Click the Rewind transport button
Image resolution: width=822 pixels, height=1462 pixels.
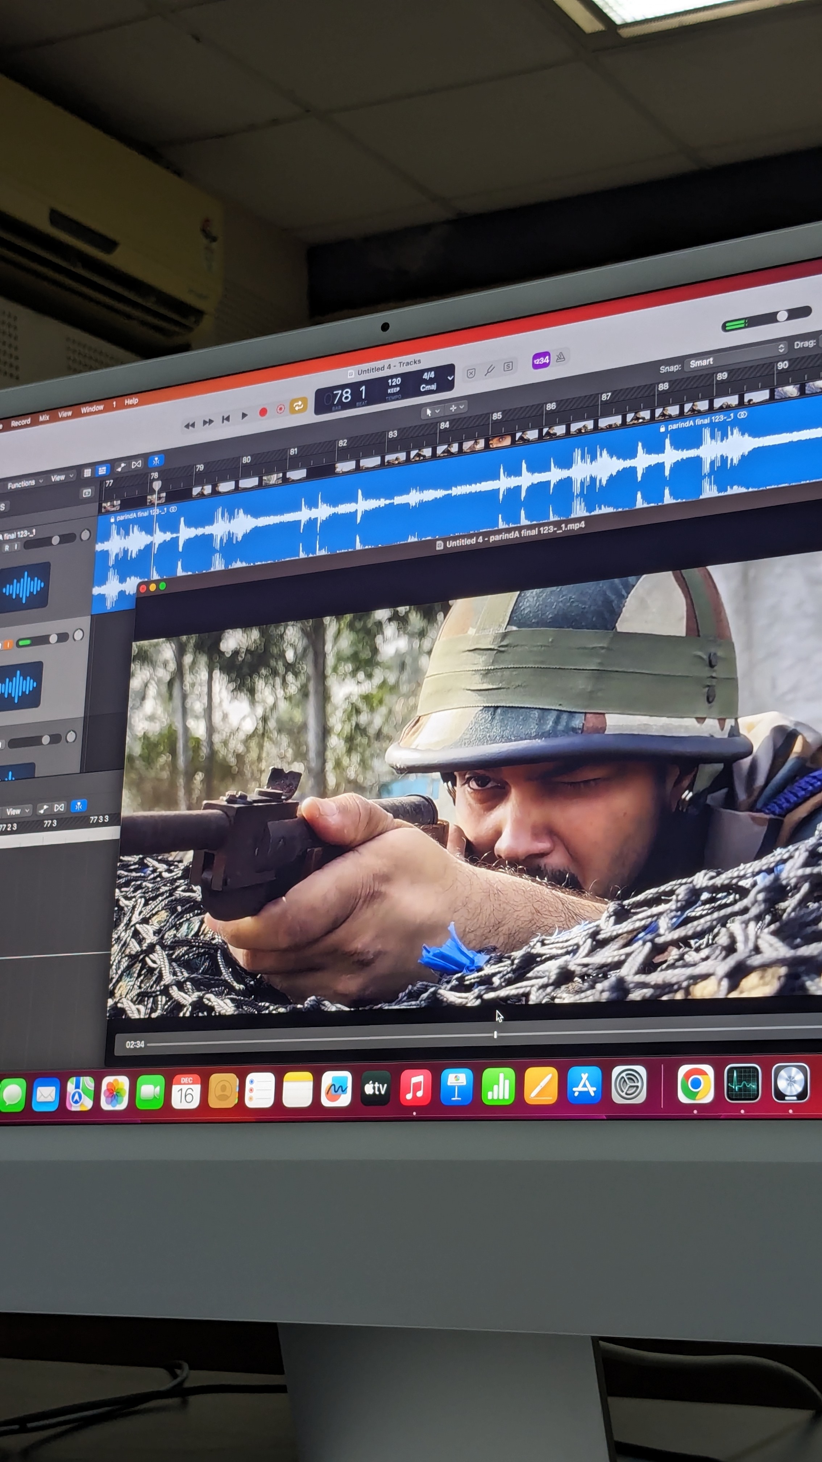coord(190,425)
